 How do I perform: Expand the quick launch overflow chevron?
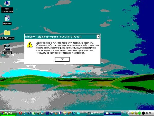(x=83, y=112)
